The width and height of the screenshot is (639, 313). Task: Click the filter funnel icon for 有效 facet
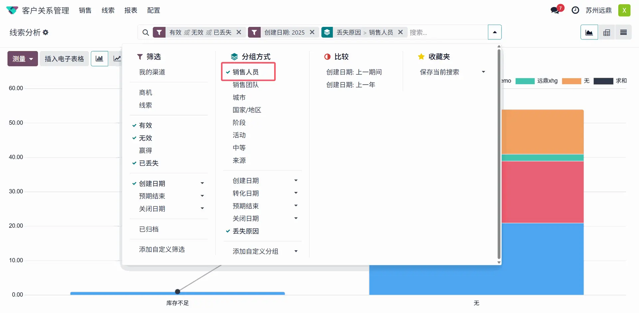tap(159, 32)
